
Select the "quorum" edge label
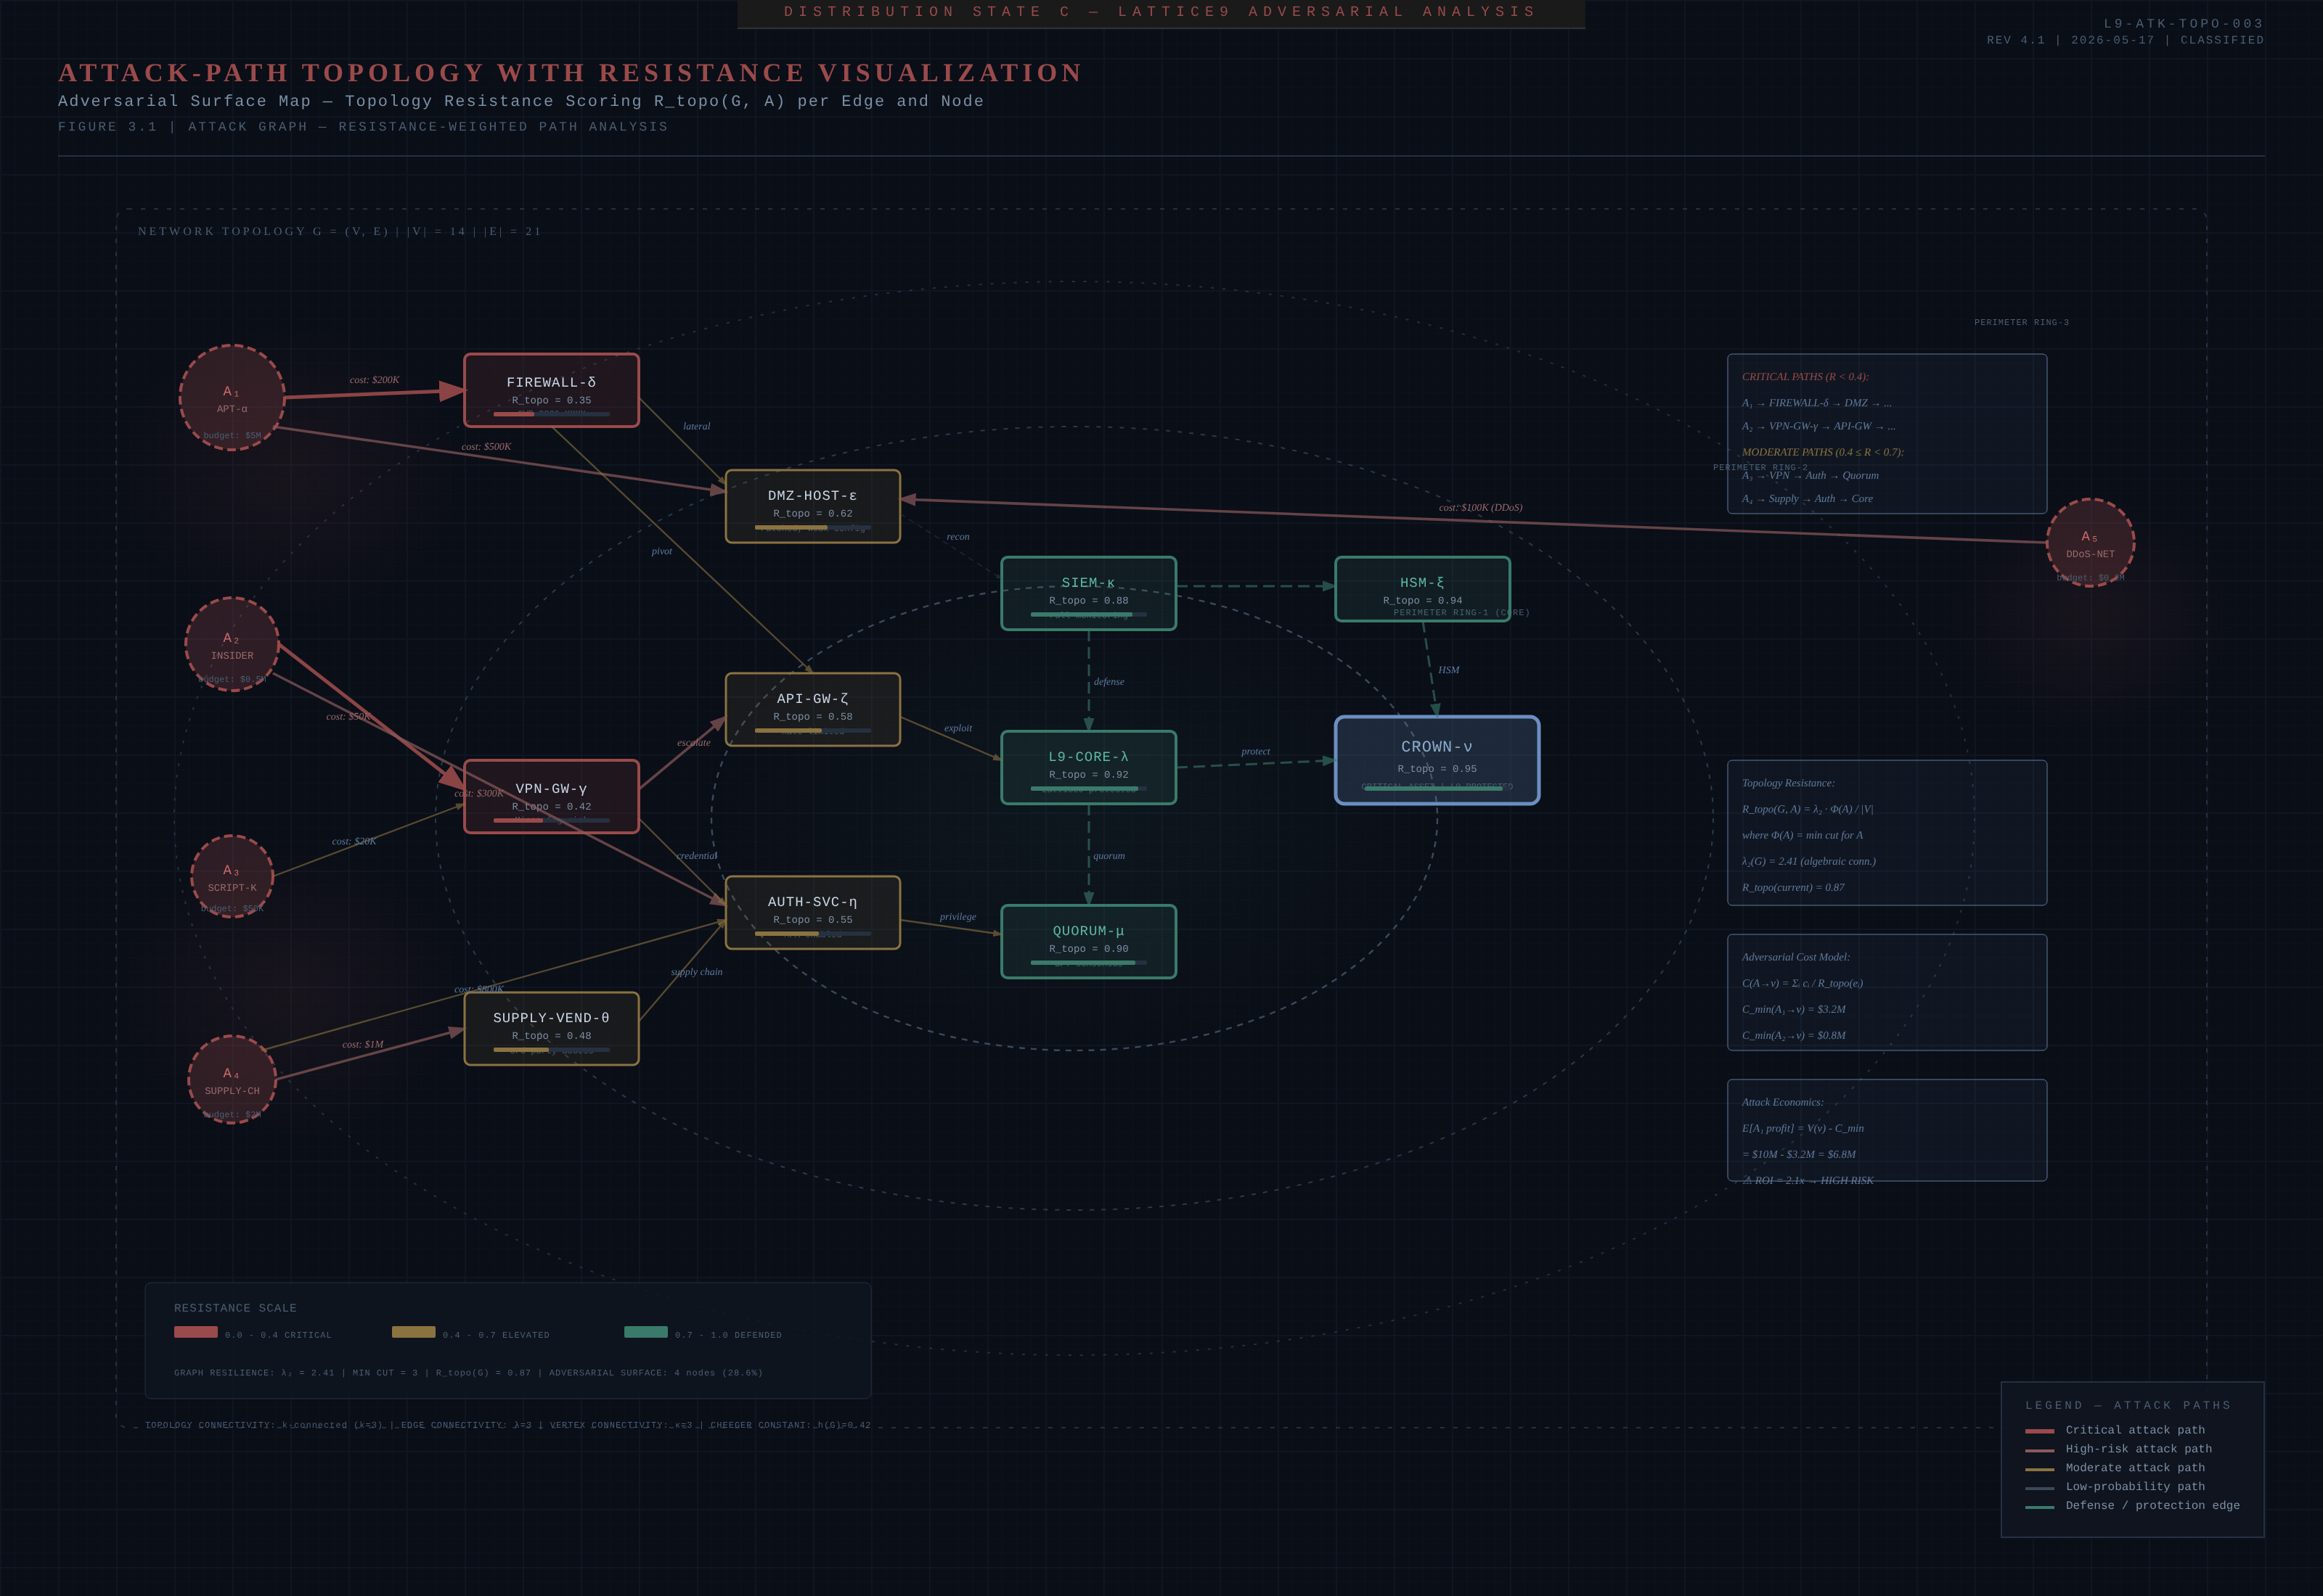pos(1109,856)
